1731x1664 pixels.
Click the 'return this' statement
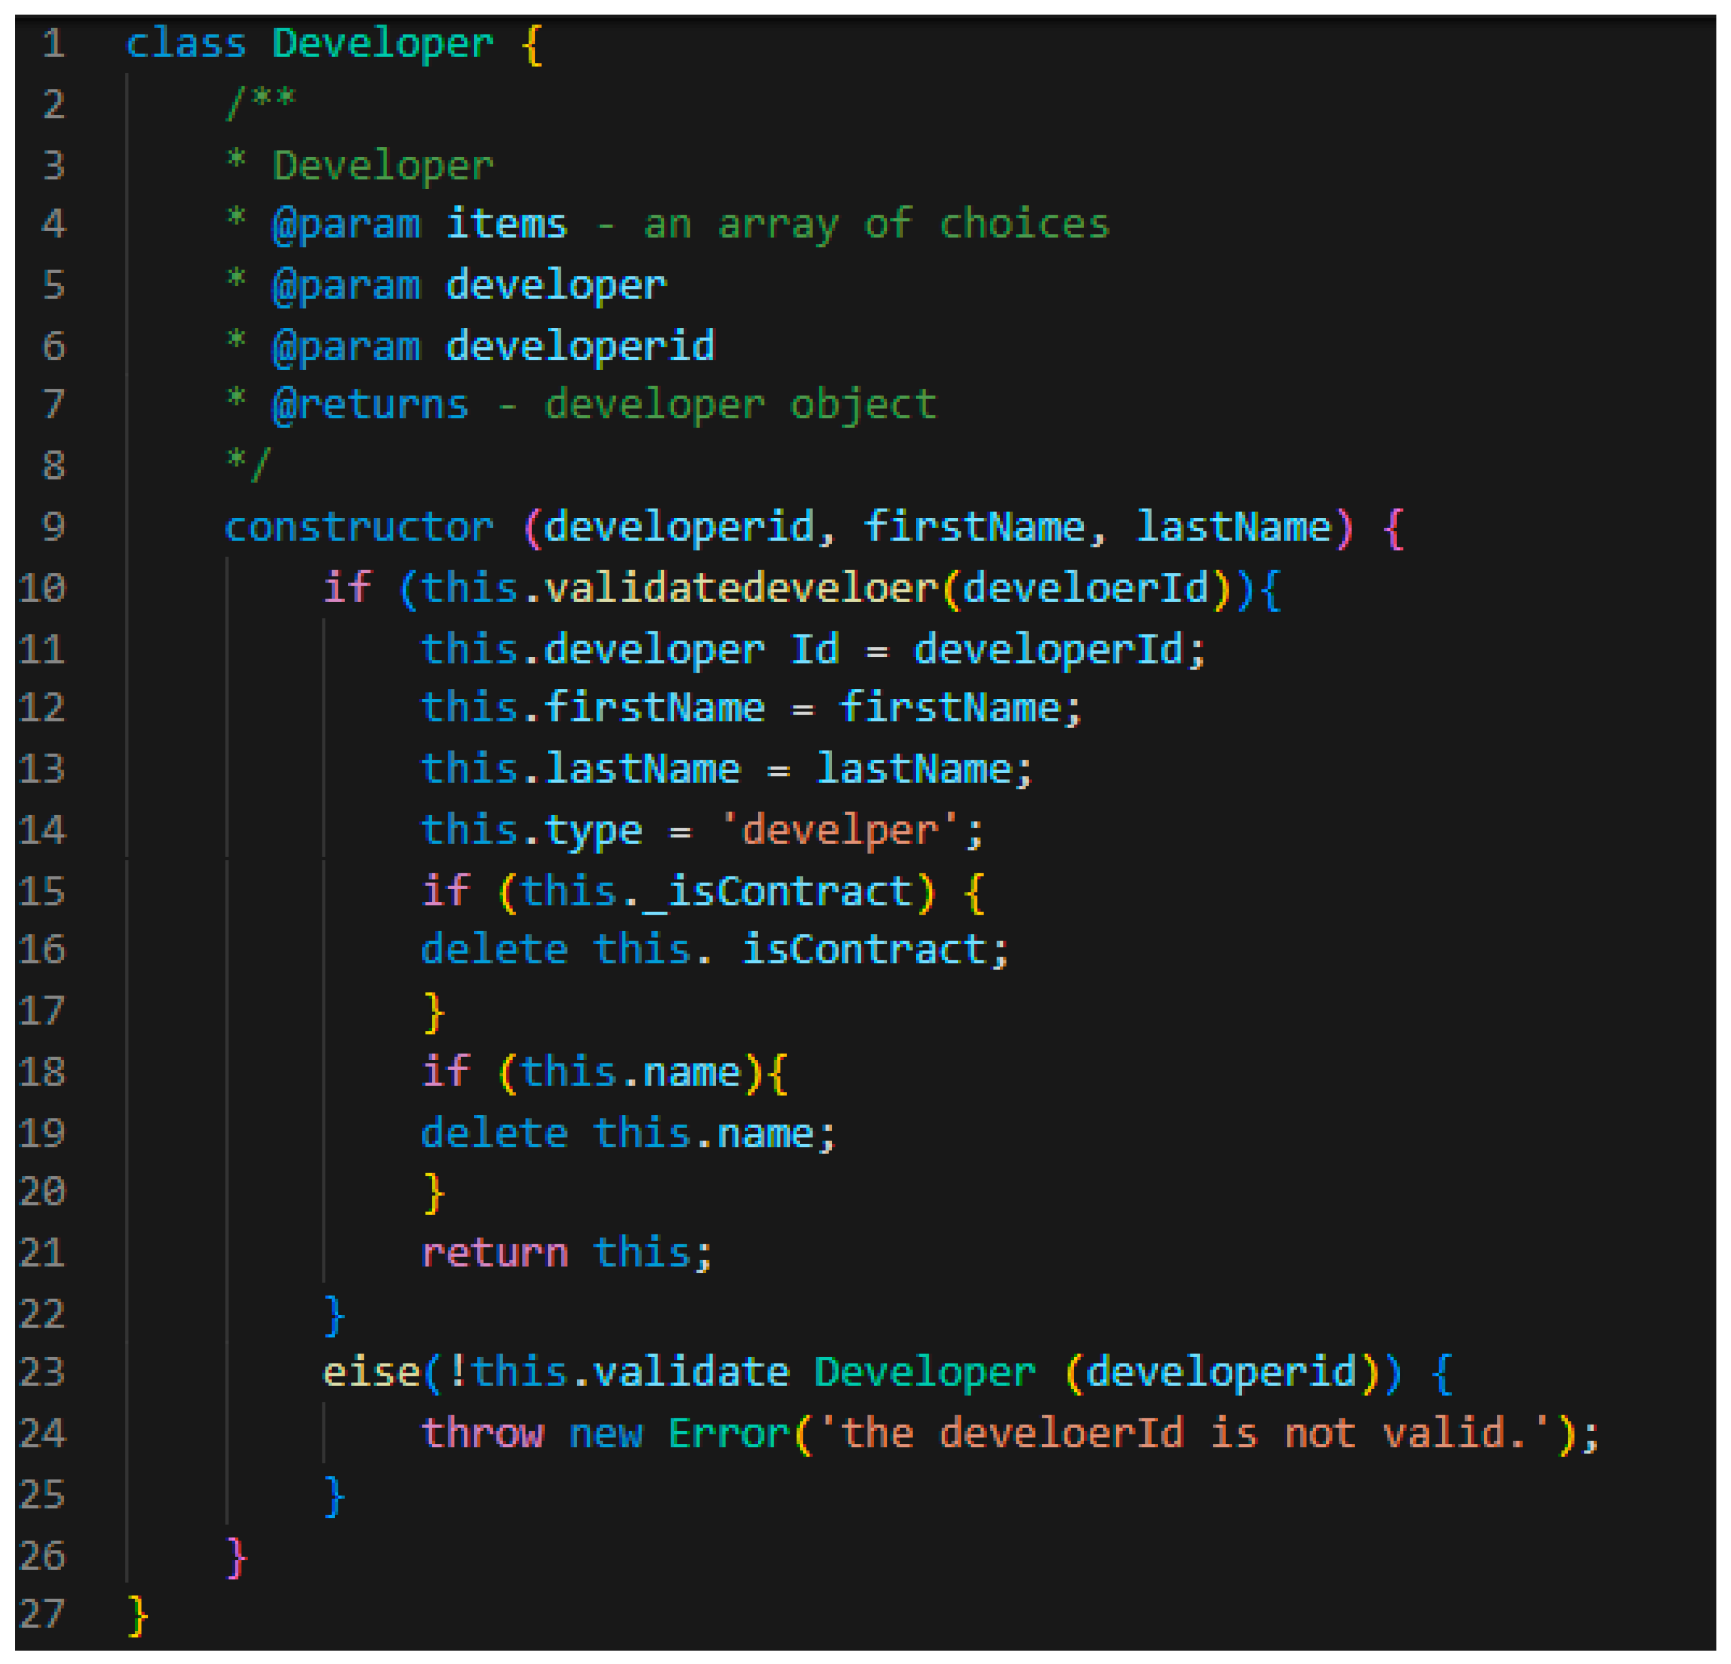[x=565, y=1253]
